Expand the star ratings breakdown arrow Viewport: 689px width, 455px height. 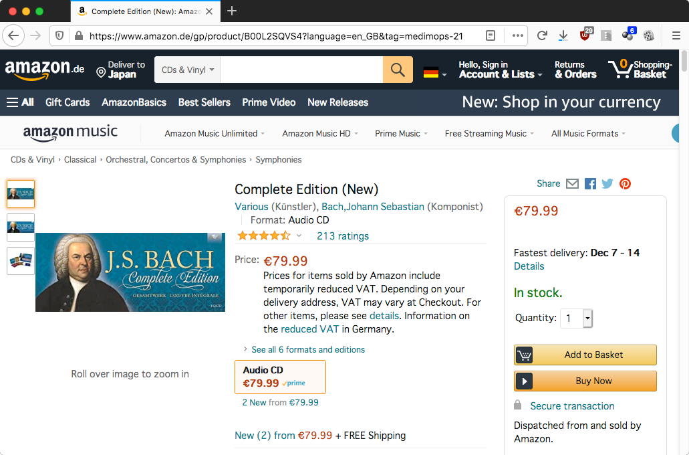[x=299, y=236]
